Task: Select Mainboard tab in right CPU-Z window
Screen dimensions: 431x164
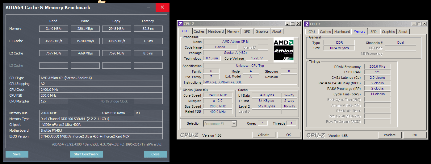Action: 342,32
